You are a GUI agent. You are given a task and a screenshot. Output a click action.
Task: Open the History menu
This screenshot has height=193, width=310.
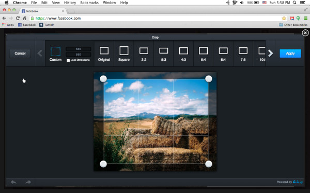(x=70, y=3)
